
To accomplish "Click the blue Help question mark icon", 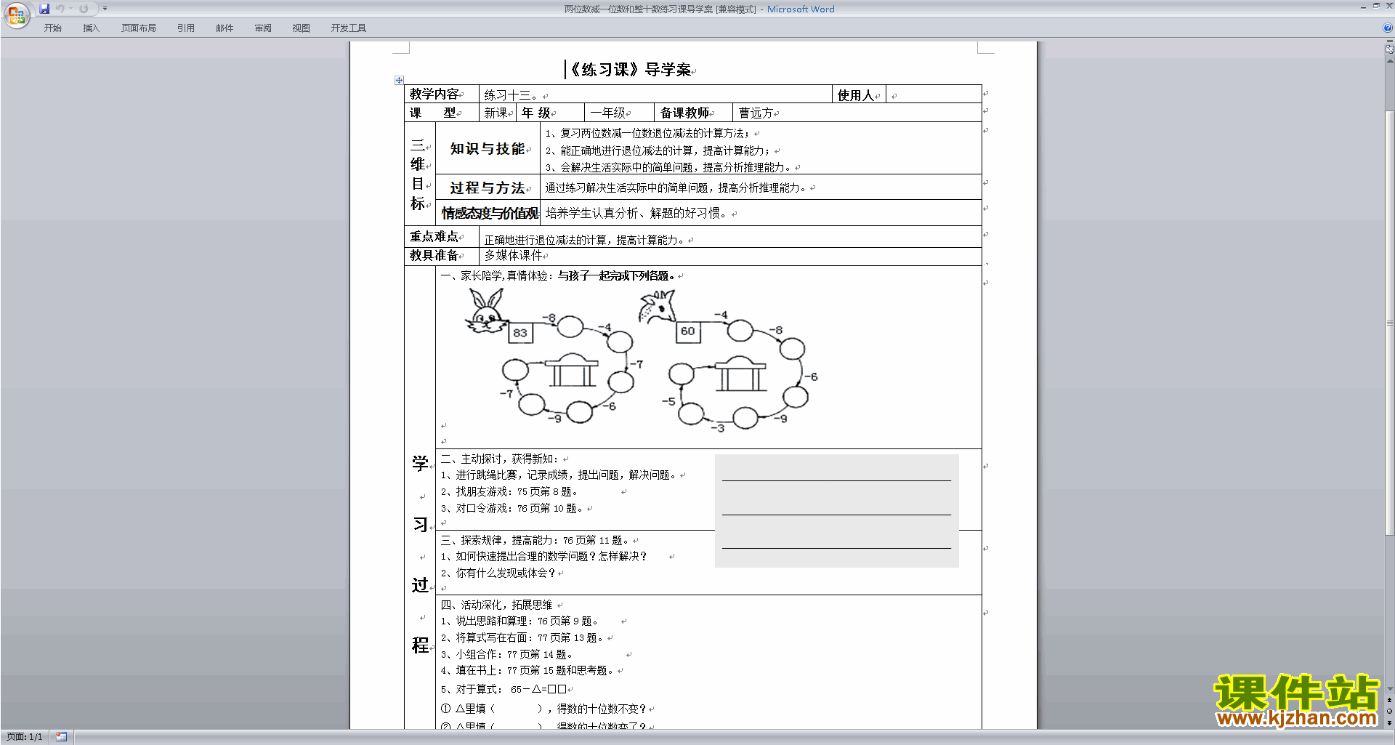I will [x=1387, y=28].
